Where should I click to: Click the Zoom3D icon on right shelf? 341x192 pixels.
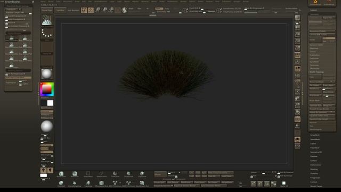pyautogui.click(x=297, y=106)
